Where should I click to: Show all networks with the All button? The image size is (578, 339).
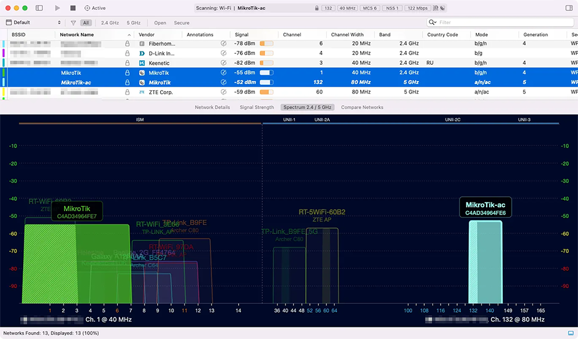click(x=86, y=23)
